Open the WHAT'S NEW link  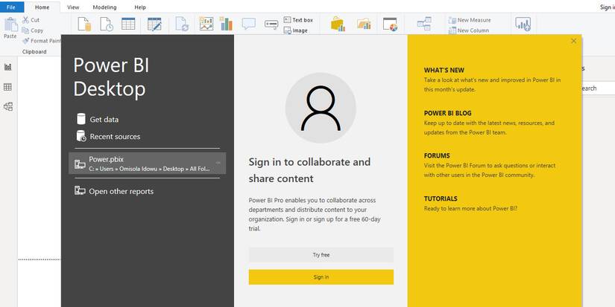(x=444, y=71)
